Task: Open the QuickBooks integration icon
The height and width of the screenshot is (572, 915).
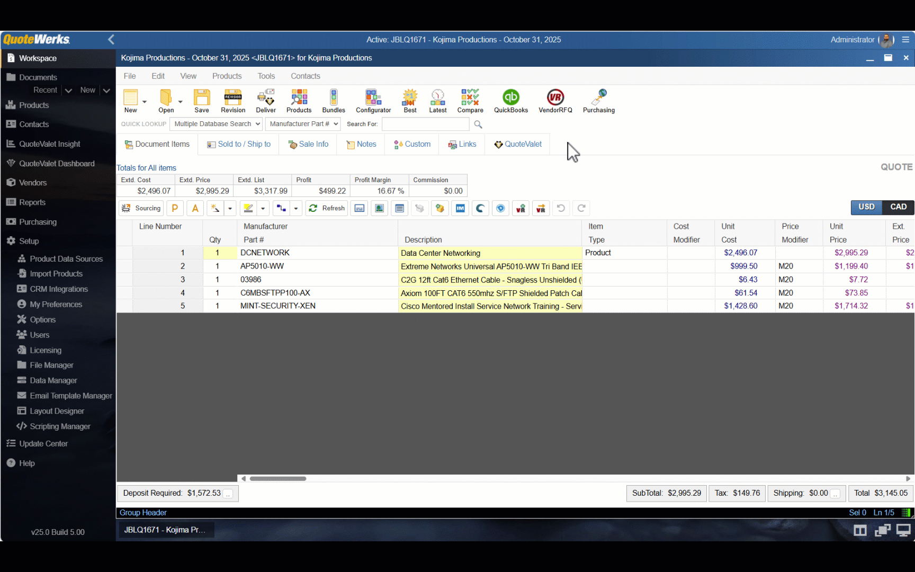Action: (x=510, y=101)
